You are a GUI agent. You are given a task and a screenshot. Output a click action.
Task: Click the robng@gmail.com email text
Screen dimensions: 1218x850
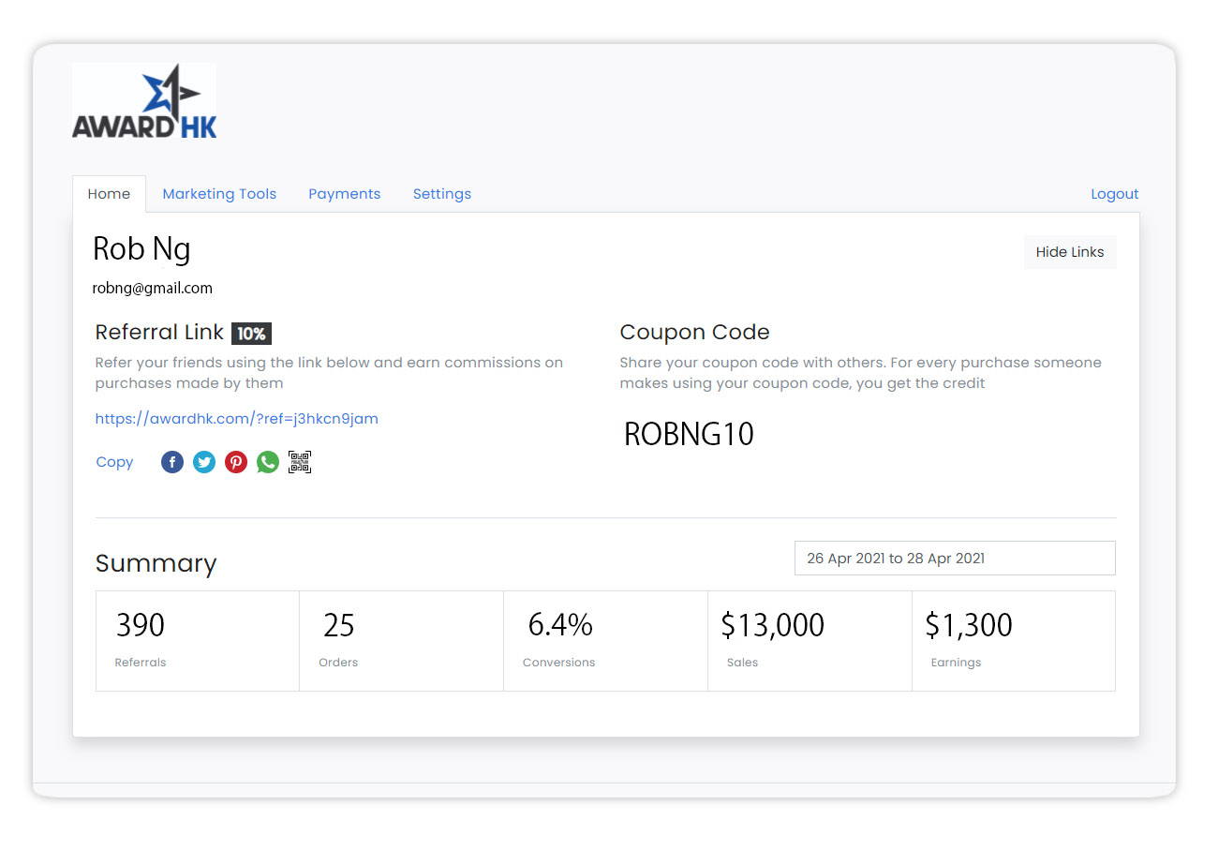pos(152,289)
